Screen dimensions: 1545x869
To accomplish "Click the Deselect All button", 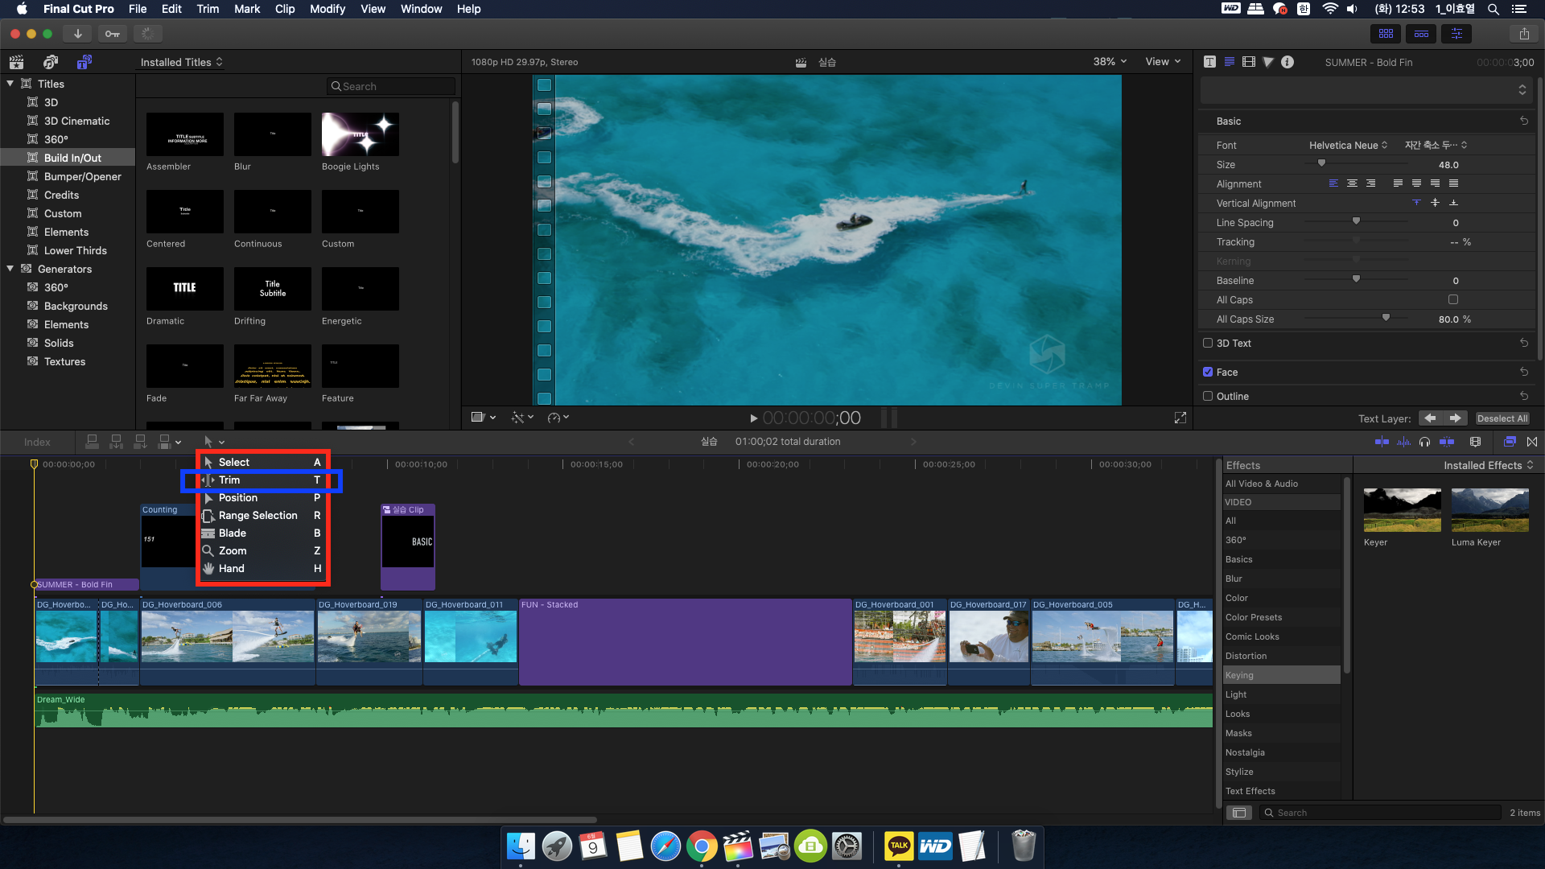I will [1502, 418].
